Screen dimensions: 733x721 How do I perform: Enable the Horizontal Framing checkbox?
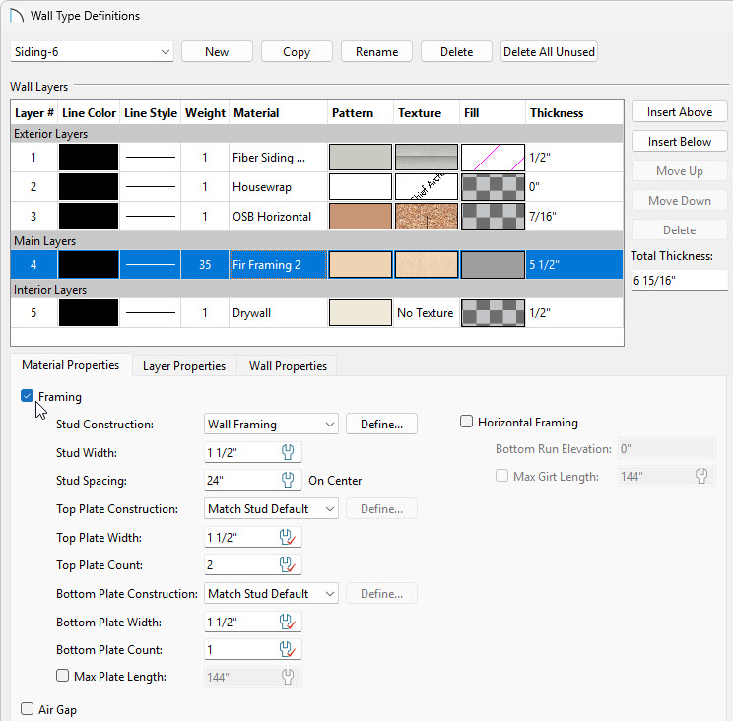pos(466,422)
